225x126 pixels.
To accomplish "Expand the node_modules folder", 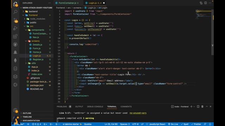I will point(38,19).
